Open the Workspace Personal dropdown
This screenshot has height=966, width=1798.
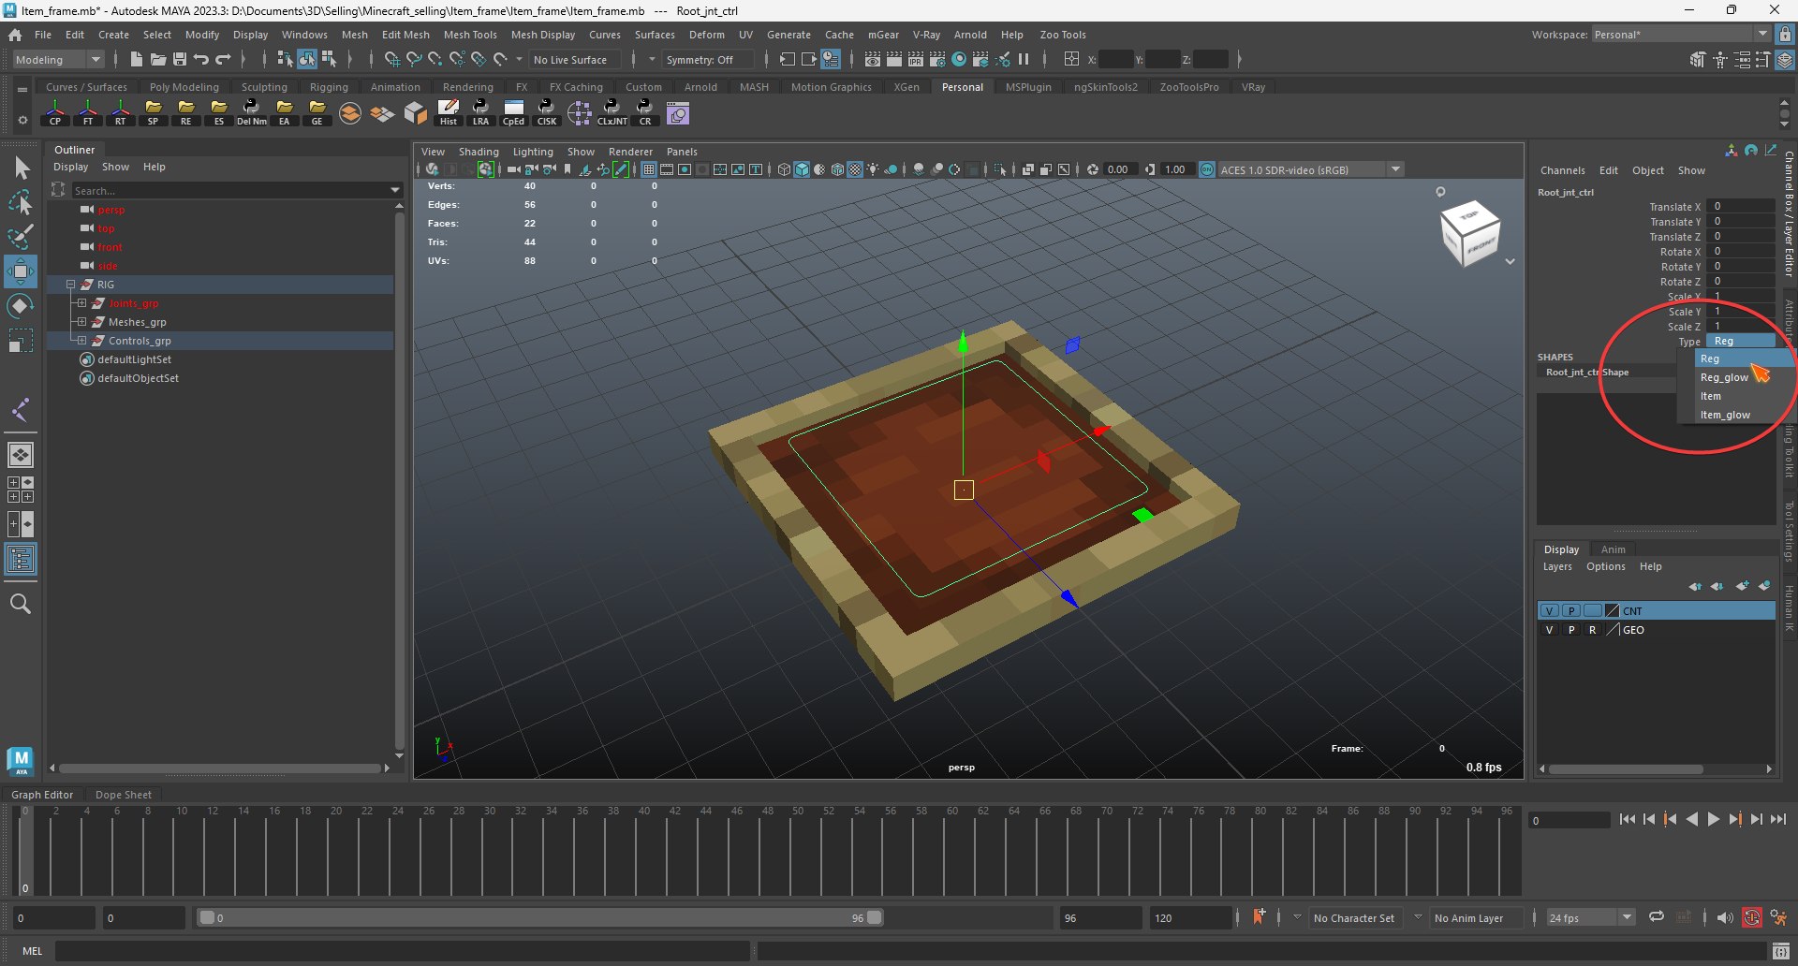tap(1681, 35)
